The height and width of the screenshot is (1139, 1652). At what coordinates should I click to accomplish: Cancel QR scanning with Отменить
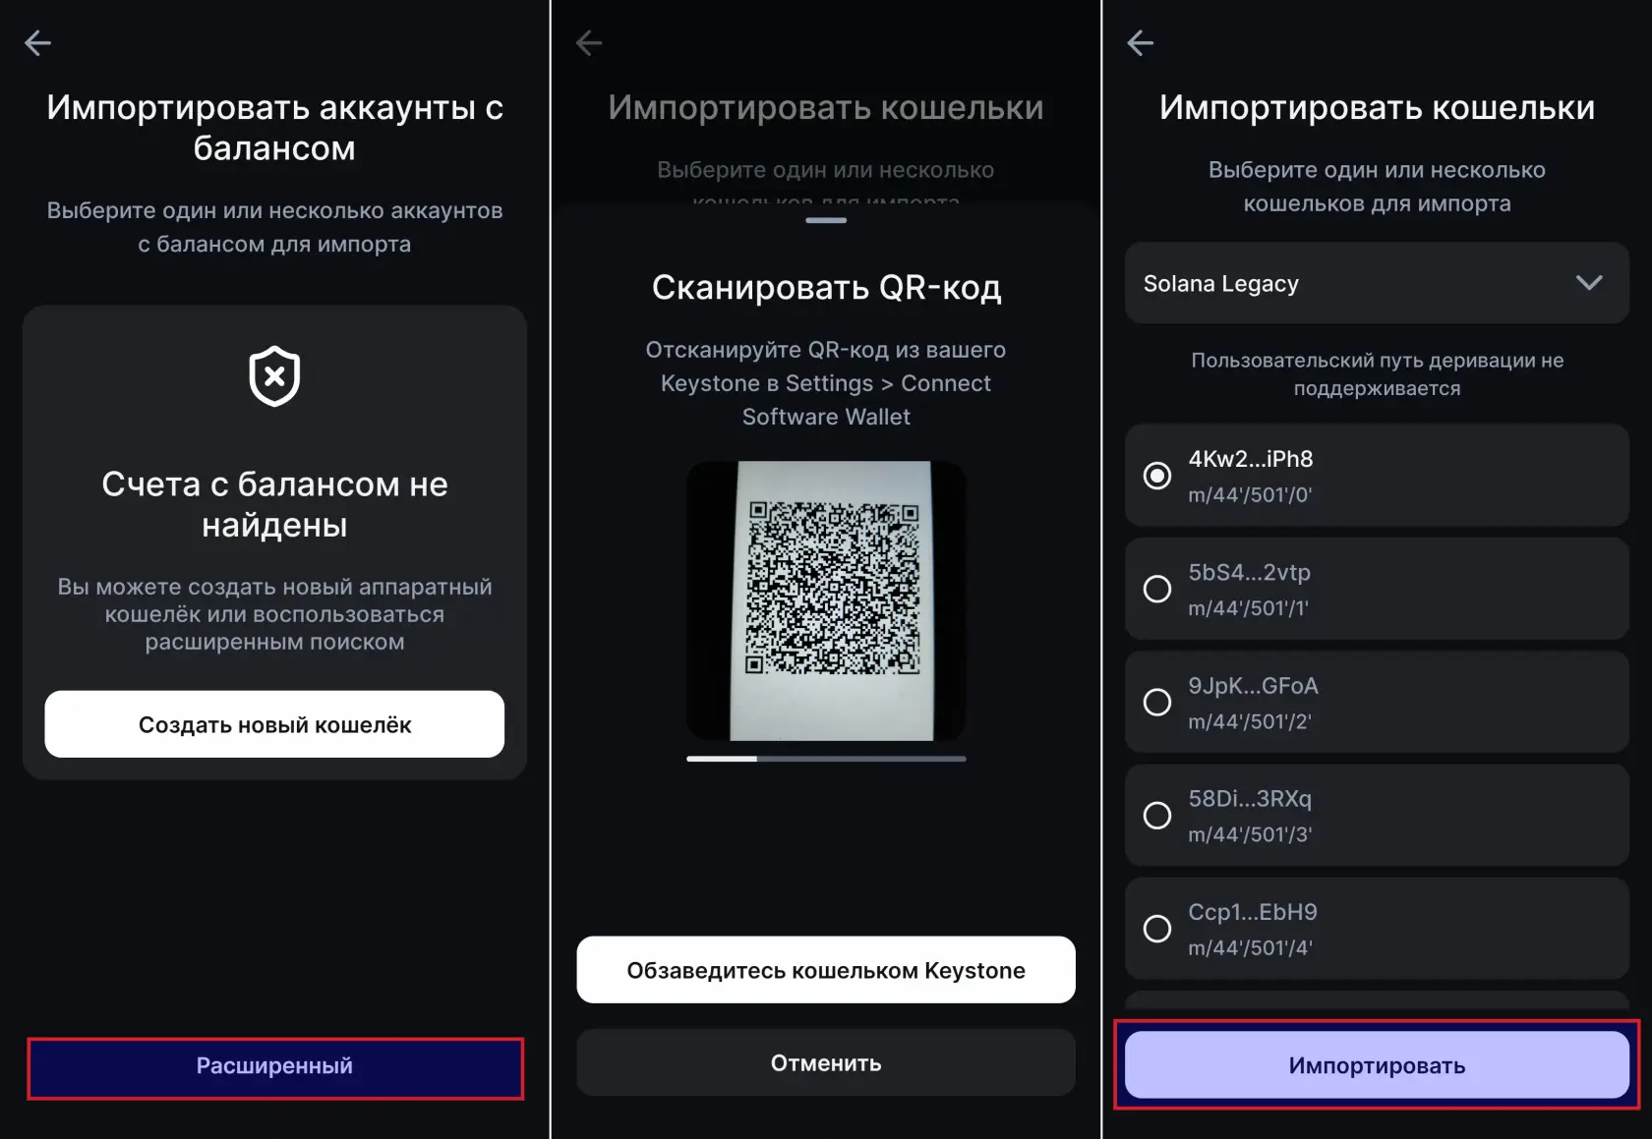(x=826, y=1062)
